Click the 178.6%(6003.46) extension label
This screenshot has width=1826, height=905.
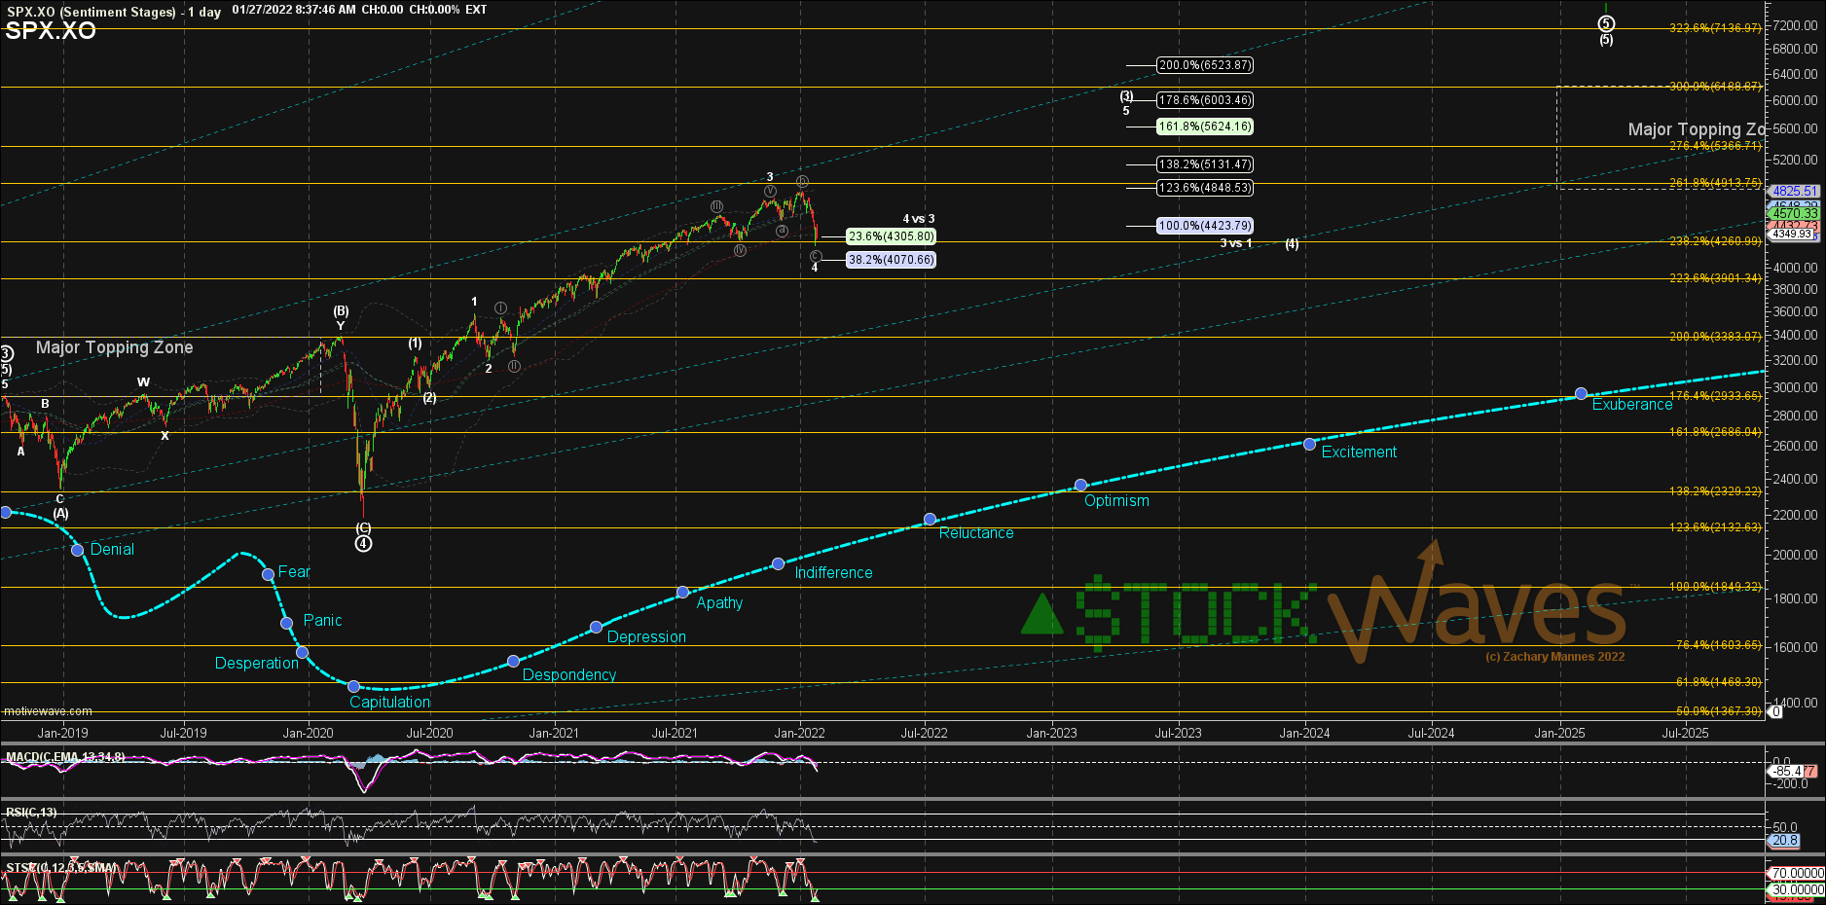(1205, 100)
